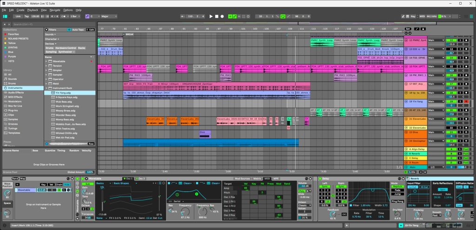Viewport: 476px width, 230px height.
Task: Switch to the Osc 2 tab
Action: [141, 178]
